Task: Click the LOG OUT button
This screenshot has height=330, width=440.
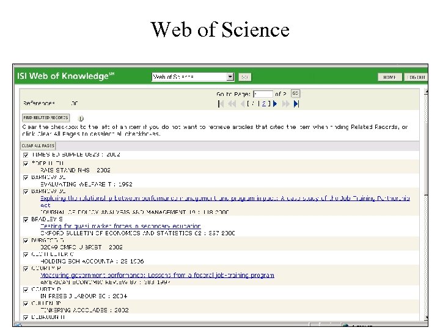Action: (x=416, y=77)
